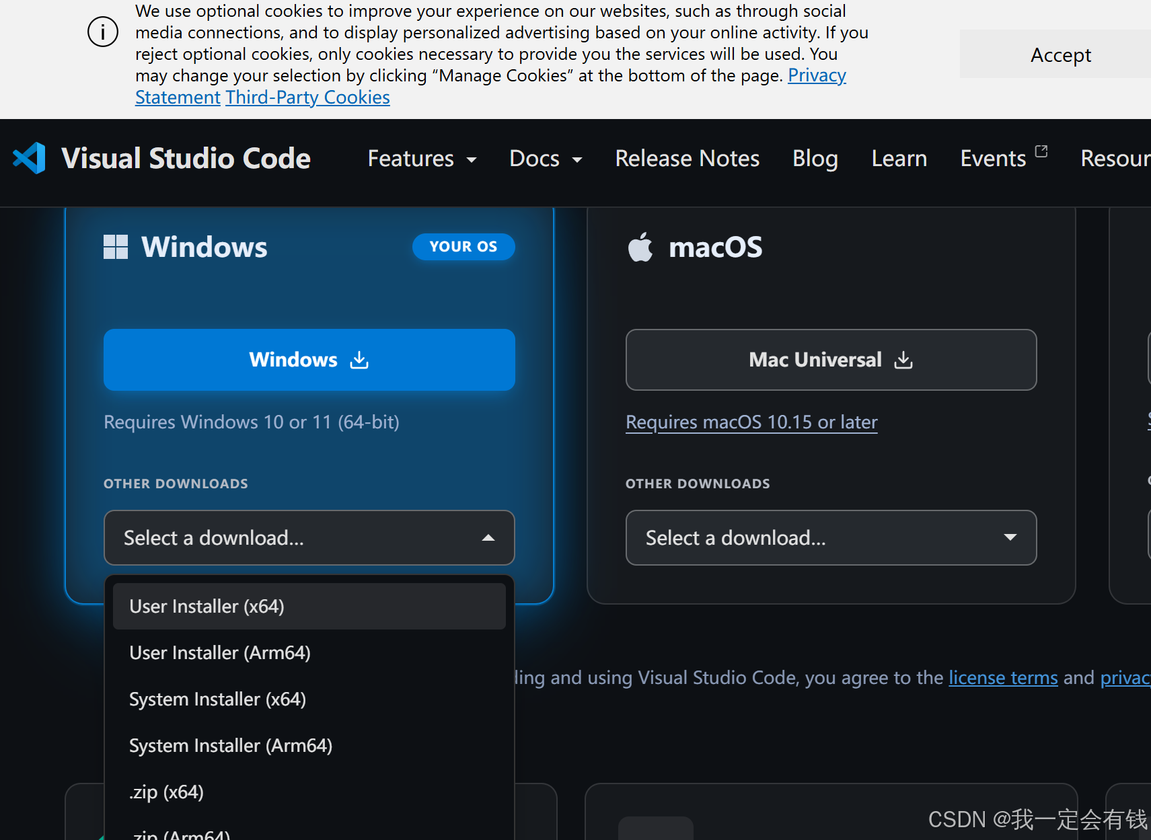Choose the .zip (x64) download option
The image size is (1151, 840).
tap(309, 792)
